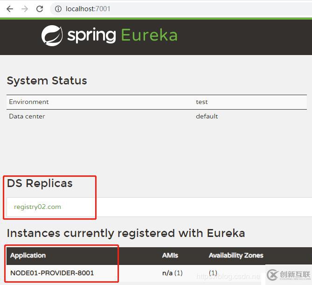Click the browser forward arrow
Viewport: 312px width, 285px height.
(x=25, y=9)
